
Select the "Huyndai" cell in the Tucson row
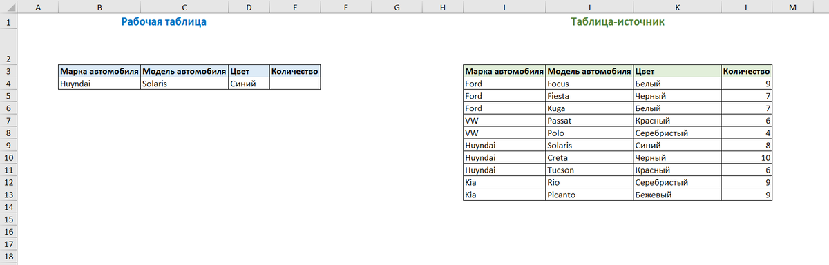click(504, 170)
